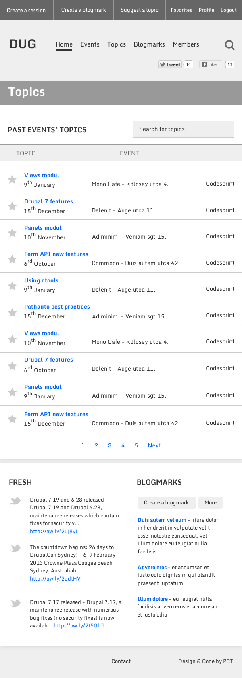Focus the Search for topics field
The width and height of the screenshot is (242, 678).
coord(184,129)
